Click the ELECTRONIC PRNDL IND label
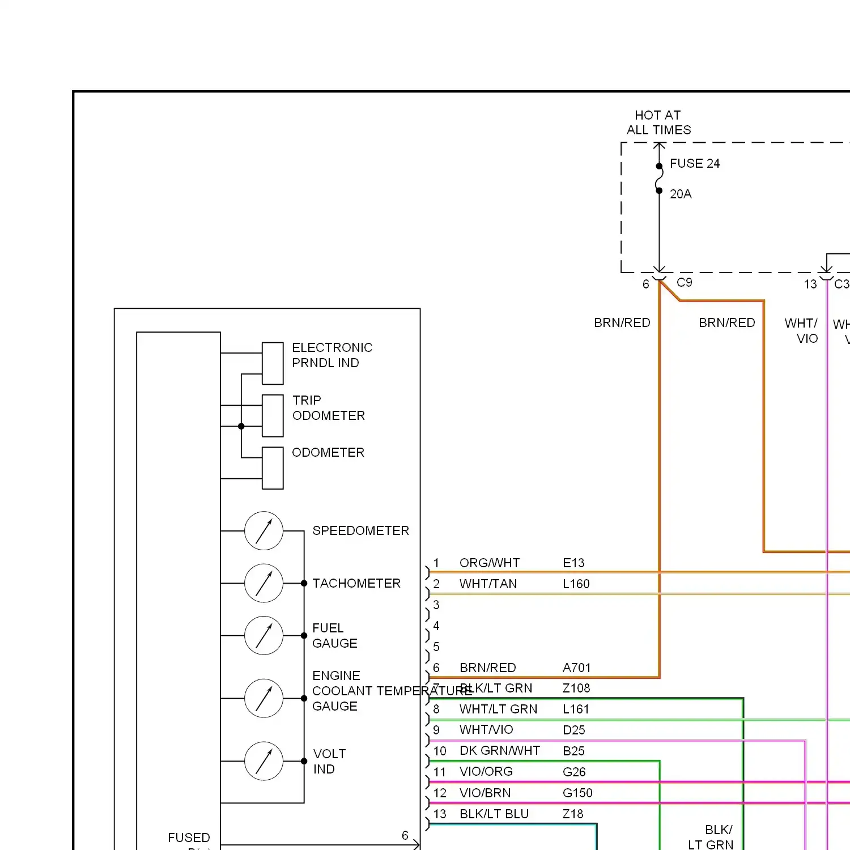This screenshot has width=850, height=850. tap(332, 355)
